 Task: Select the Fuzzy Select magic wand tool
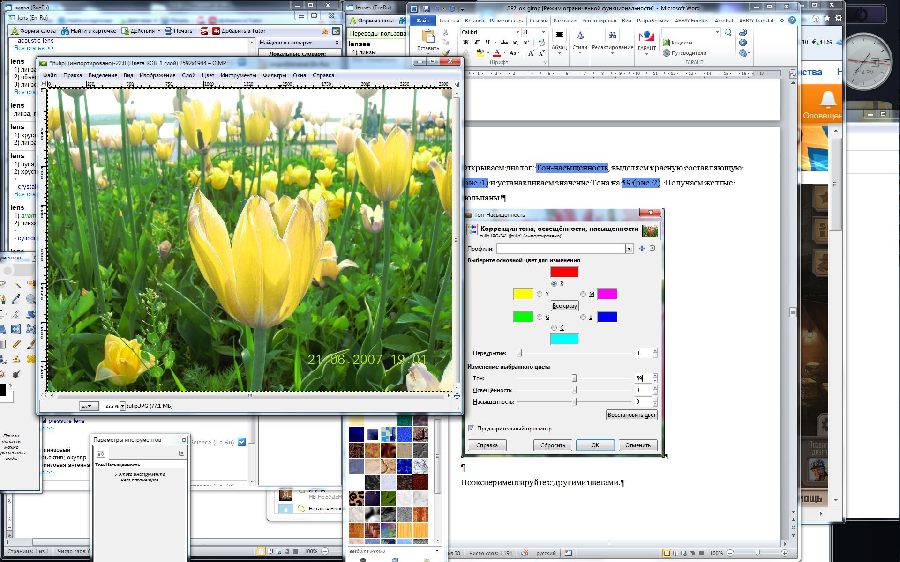tap(17, 284)
